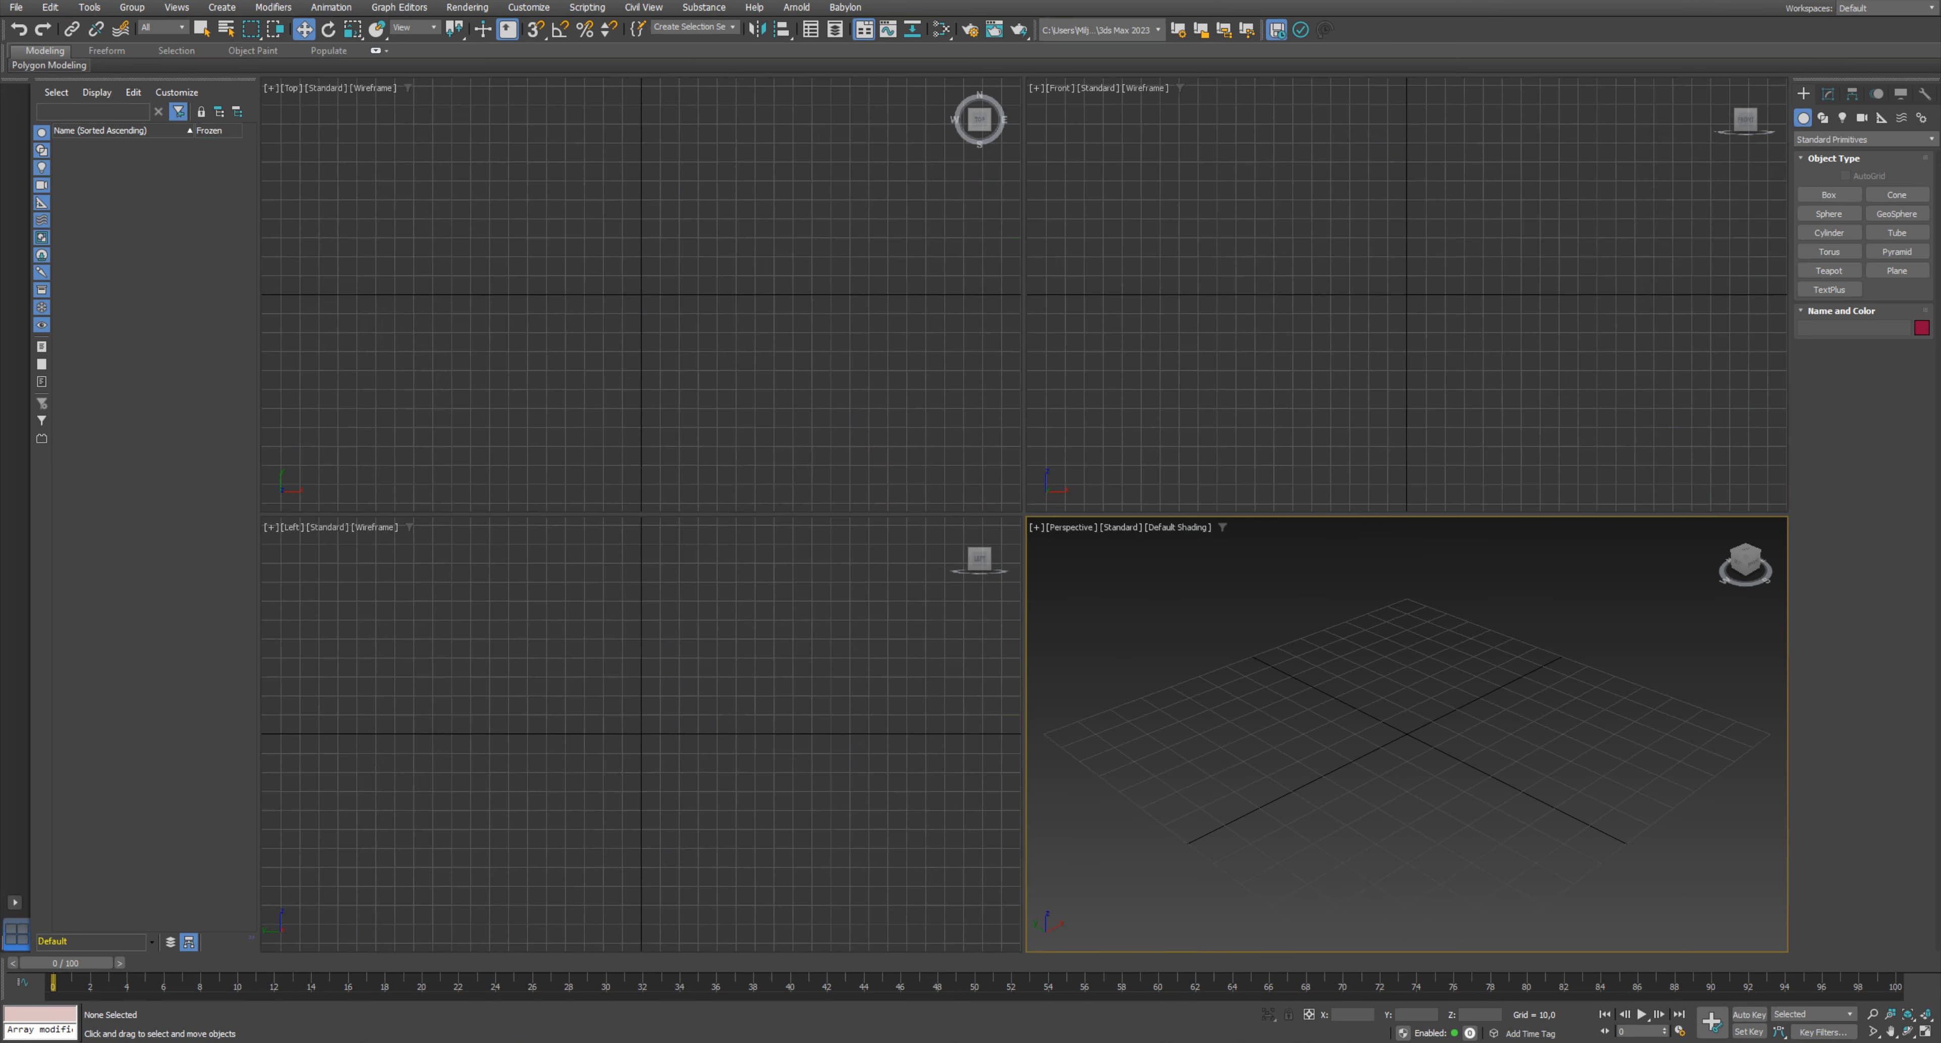Viewport: 1941px width, 1043px height.
Task: Click the Zoom Extents All icon
Action: point(1926,1014)
